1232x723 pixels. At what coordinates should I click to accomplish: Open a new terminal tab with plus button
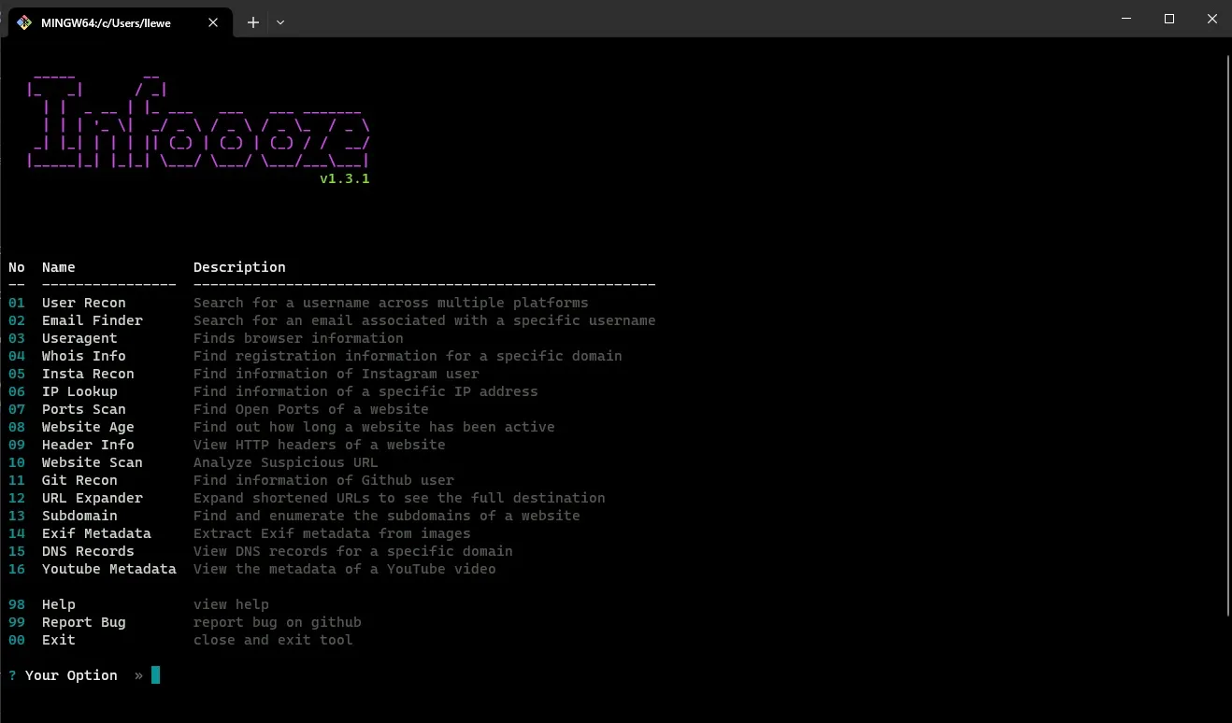coord(252,22)
